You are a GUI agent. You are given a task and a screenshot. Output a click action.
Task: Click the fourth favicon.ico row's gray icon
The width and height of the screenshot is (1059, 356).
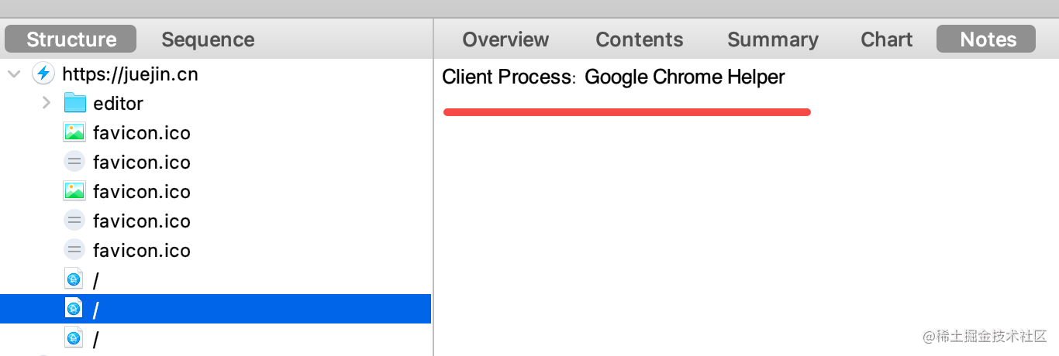74,221
